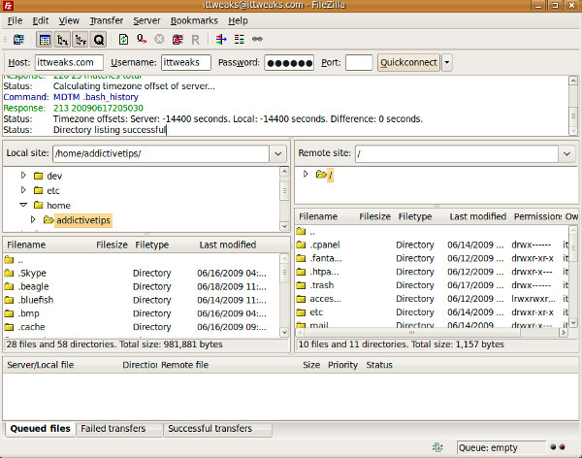582x458 pixels.
Task: Collapse the home folder in local tree
Action: (23, 205)
